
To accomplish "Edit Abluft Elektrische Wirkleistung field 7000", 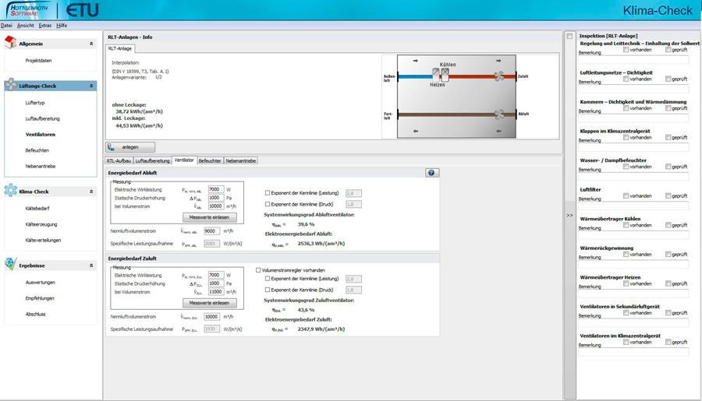I will pos(216,189).
